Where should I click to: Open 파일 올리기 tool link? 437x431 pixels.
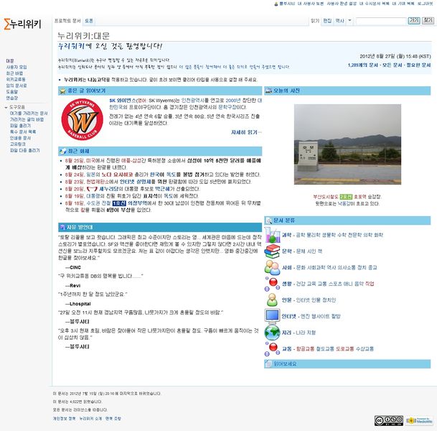click(20, 126)
